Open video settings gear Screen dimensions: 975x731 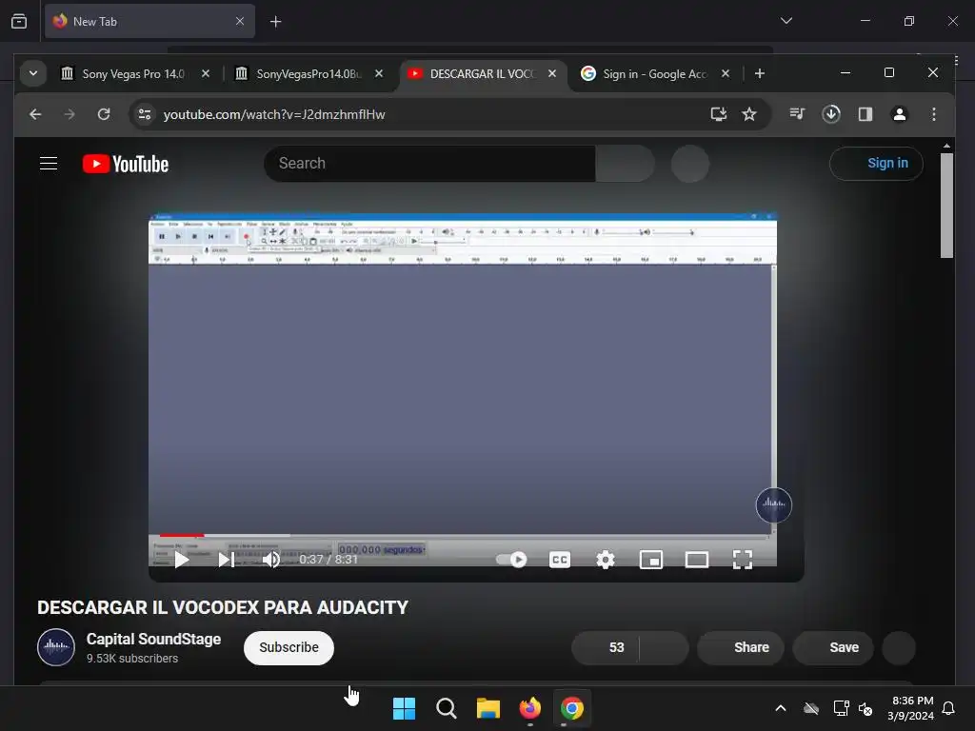pyautogui.click(x=606, y=560)
